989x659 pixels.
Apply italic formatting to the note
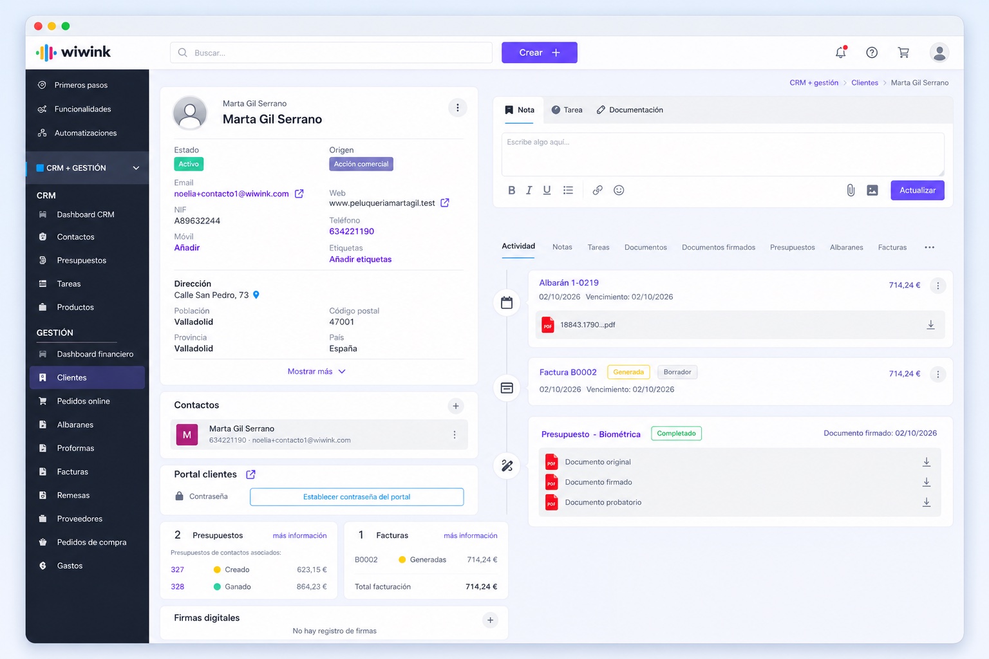point(529,190)
